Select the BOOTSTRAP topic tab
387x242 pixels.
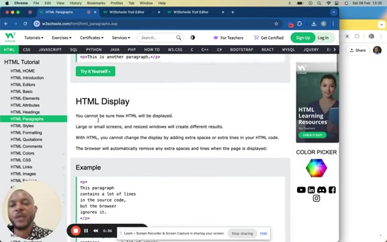coord(242,50)
